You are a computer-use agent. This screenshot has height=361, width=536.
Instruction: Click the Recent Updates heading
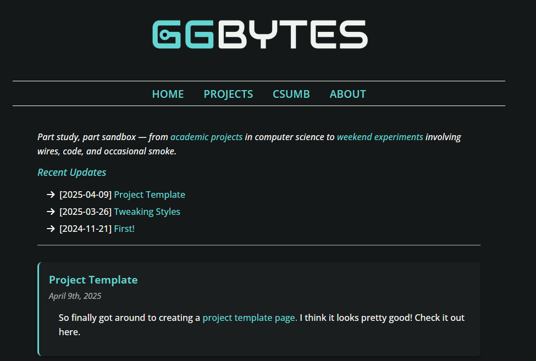click(72, 172)
